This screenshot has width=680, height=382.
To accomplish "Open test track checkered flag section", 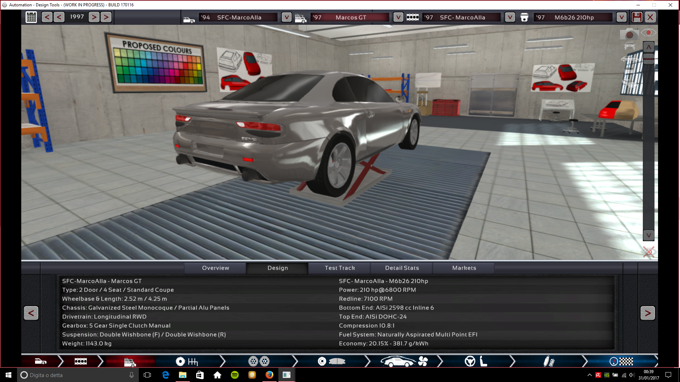I will point(621,361).
